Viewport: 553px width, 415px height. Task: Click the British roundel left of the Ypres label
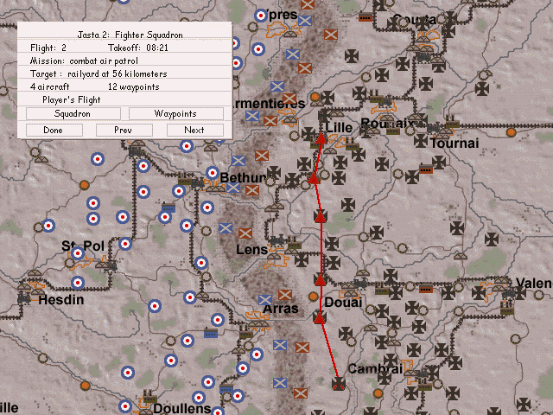coord(261,16)
